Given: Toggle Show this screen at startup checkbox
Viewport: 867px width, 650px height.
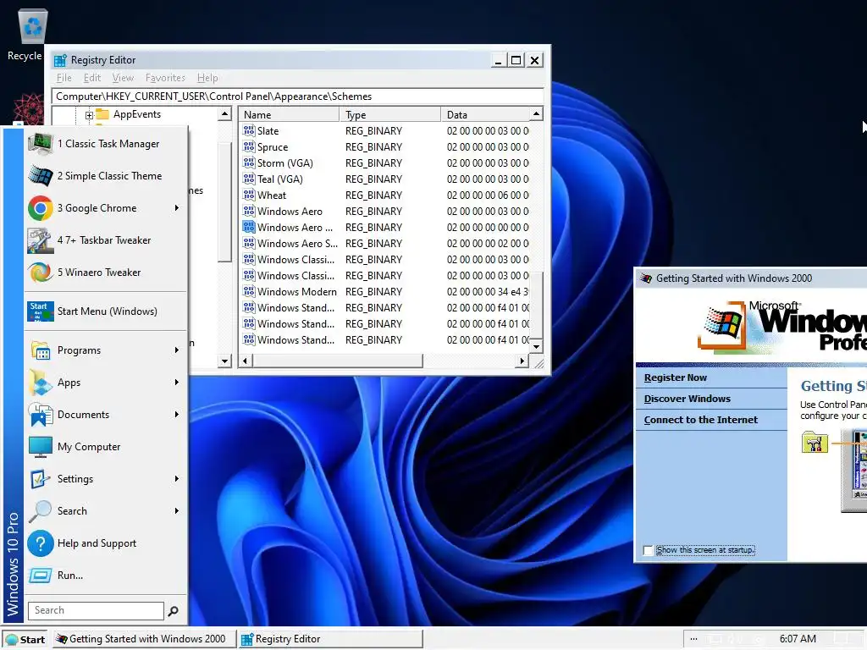Looking at the screenshot, I should [x=649, y=550].
